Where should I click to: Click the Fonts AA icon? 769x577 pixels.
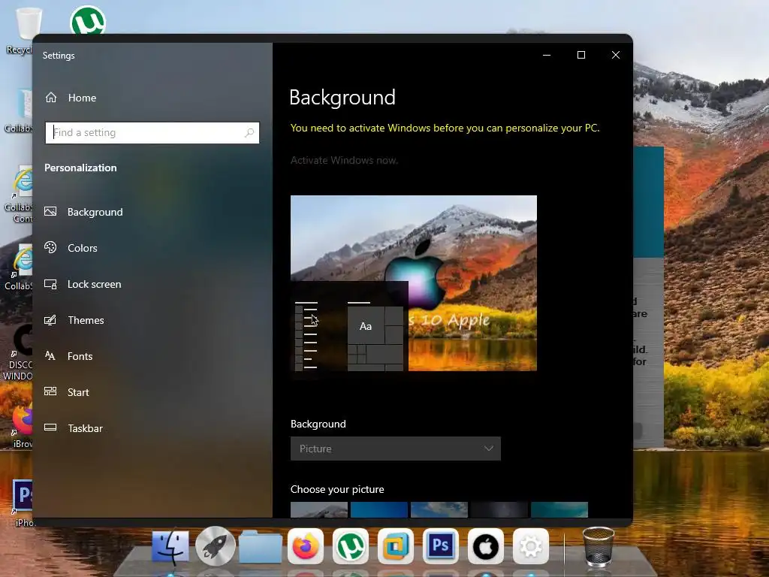click(x=50, y=355)
